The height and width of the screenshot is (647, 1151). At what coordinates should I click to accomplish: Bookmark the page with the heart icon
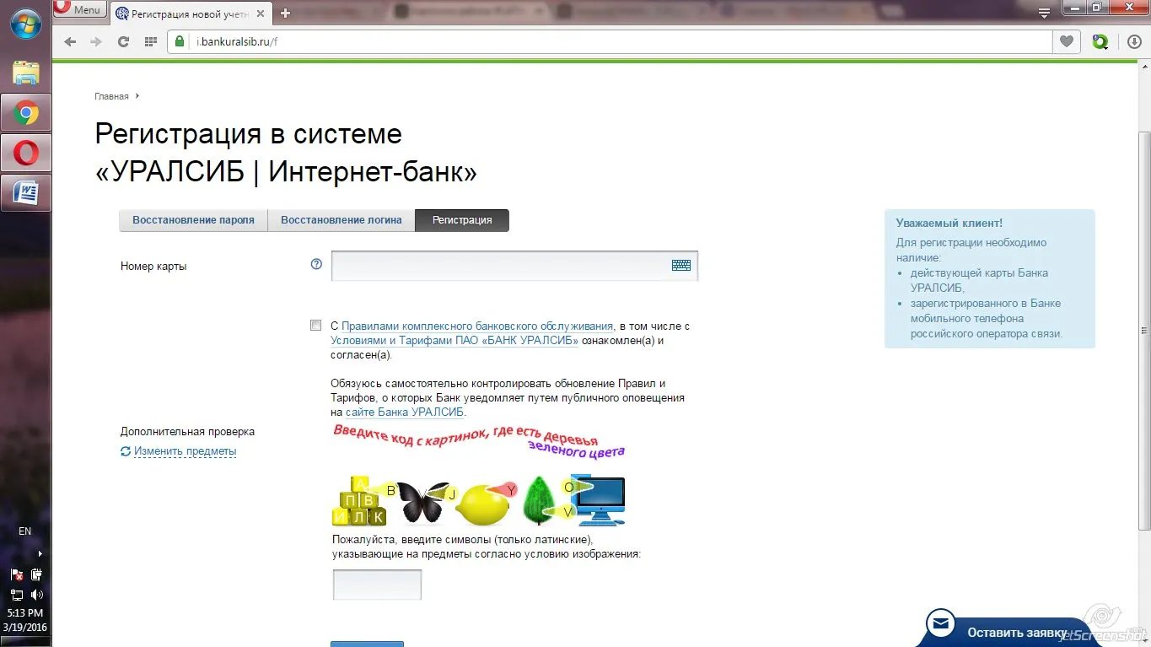[1067, 41]
